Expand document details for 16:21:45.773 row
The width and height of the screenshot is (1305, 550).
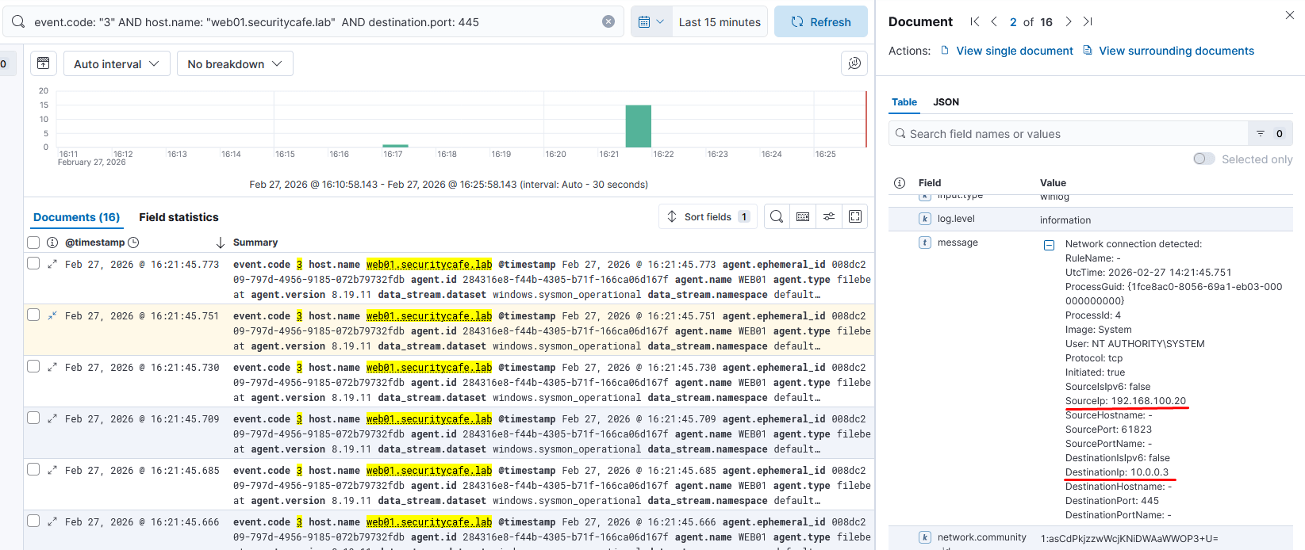pos(52,264)
